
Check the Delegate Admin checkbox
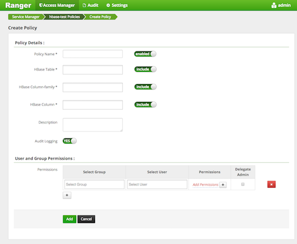tap(243, 184)
